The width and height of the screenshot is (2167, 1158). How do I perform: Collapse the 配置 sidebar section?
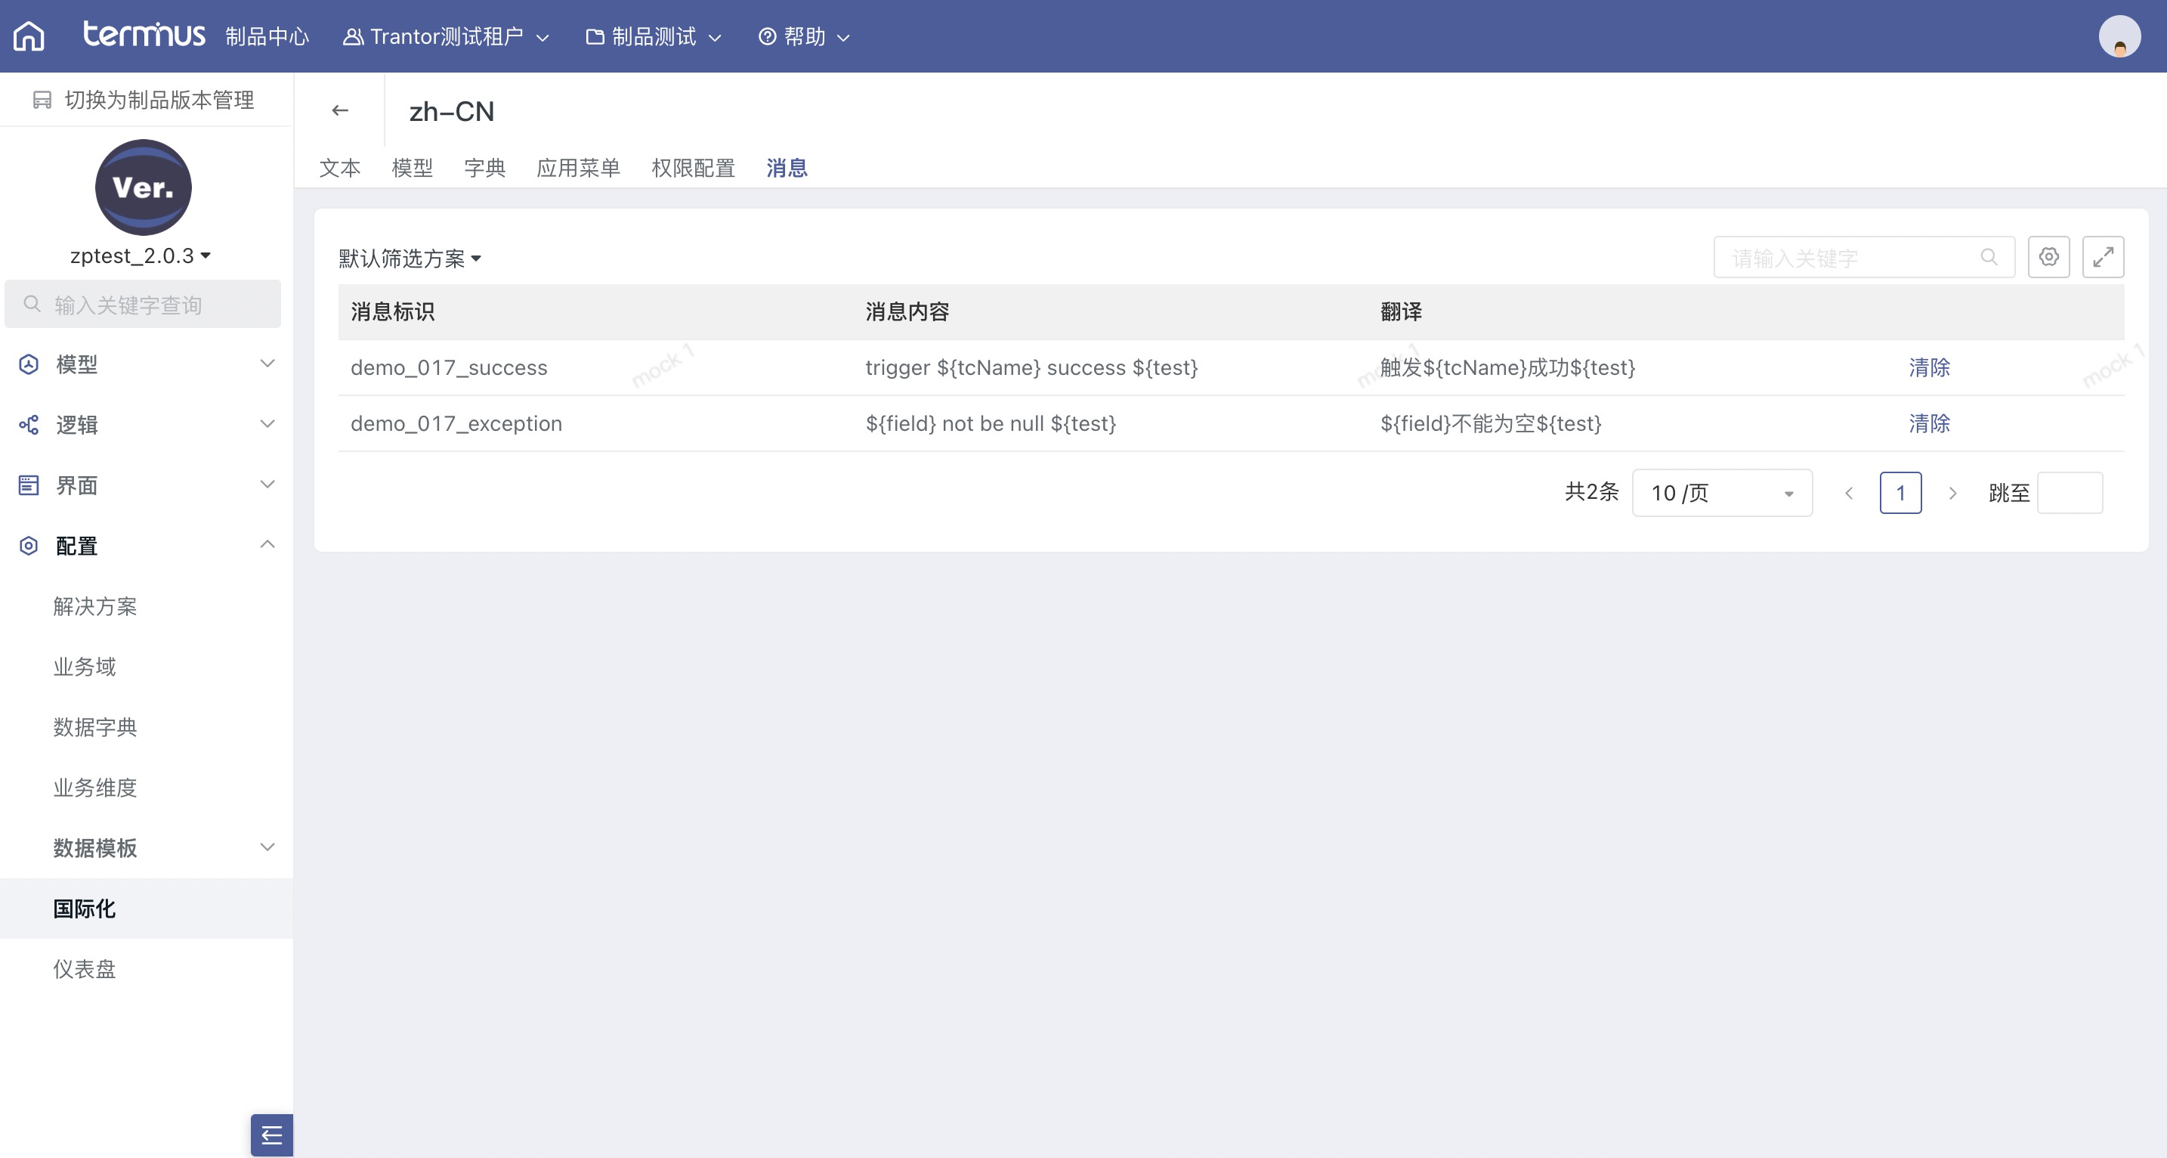coord(147,545)
